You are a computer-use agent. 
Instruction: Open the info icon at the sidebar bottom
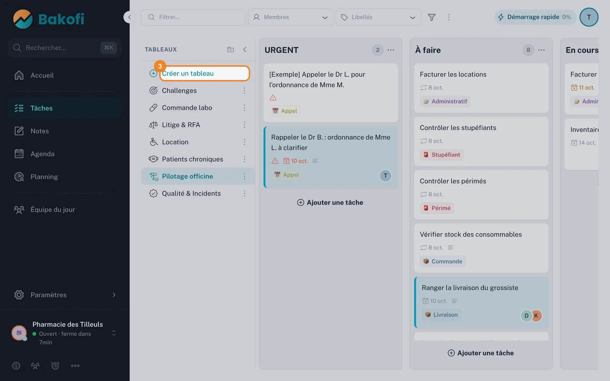coord(16,366)
